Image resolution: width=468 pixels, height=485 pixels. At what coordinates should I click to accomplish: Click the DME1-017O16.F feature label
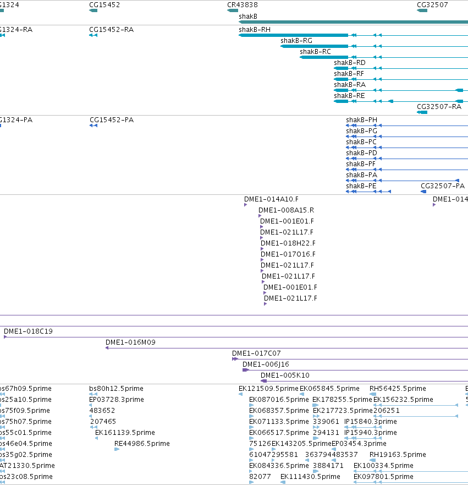click(288, 254)
